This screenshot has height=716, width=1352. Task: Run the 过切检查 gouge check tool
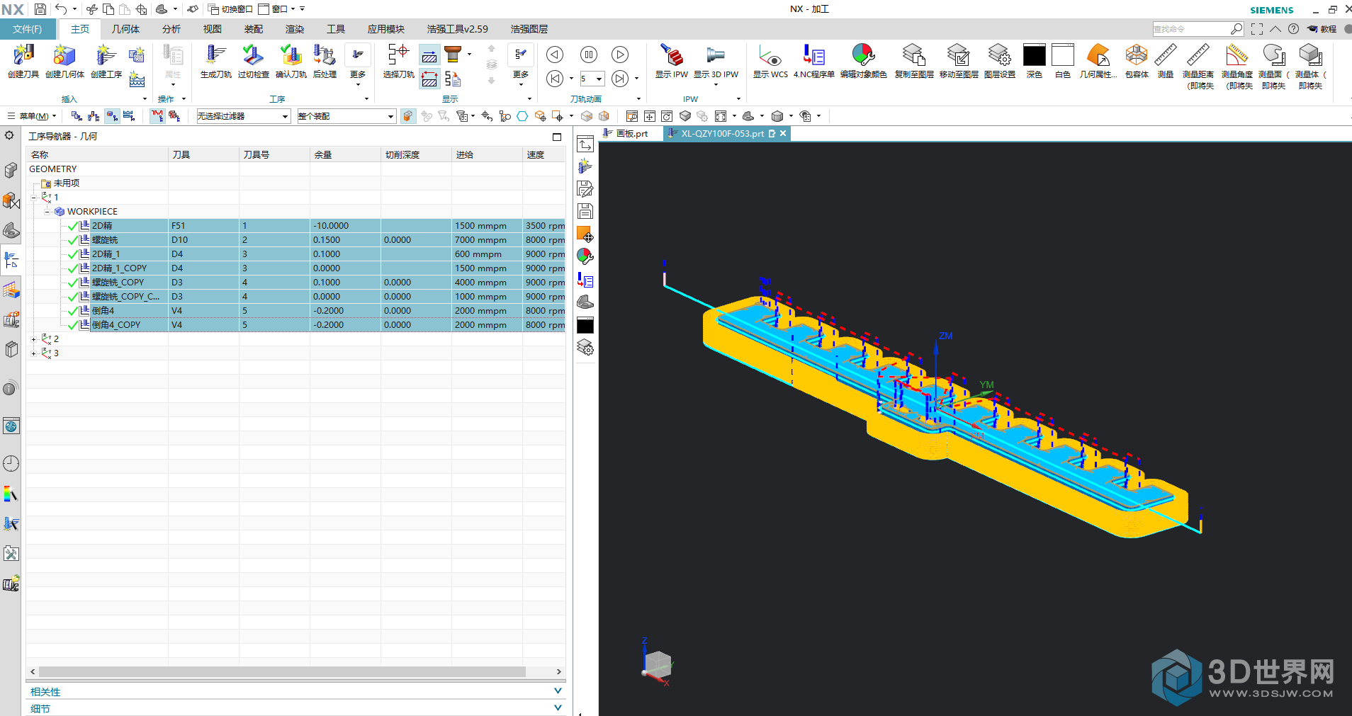coord(253,61)
